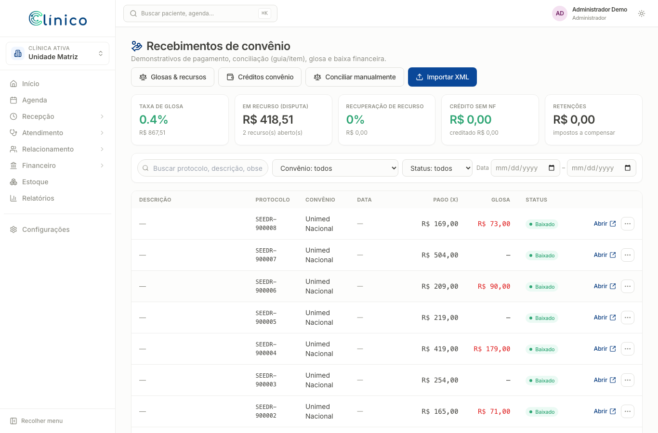Click the start date mm/dd/yyyy field
This screenshot has width=658, height=433.
pos(526,168)
